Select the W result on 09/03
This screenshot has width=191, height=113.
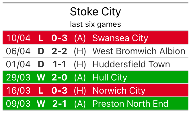coord(41,104)
